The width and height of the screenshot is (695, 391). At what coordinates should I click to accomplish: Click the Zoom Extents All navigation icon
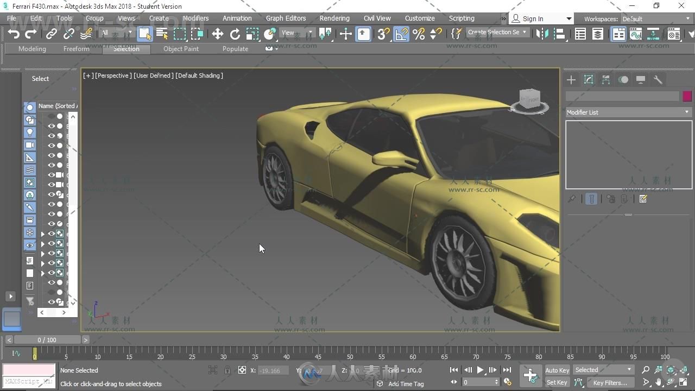(684, 370)
